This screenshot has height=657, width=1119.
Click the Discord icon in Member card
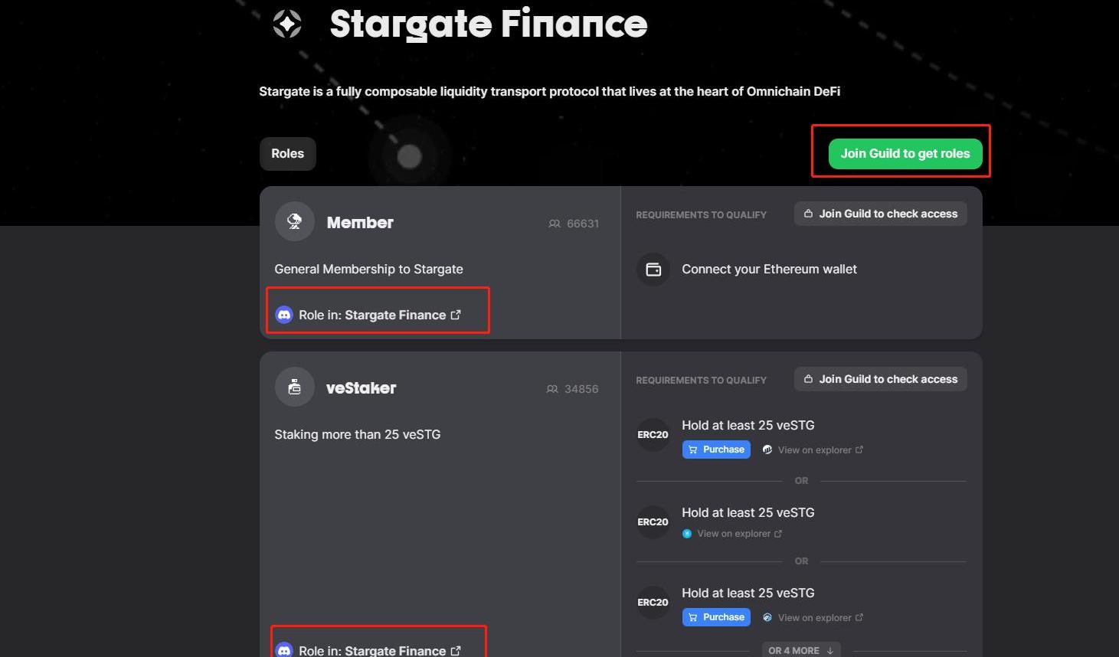pos(284,315)
